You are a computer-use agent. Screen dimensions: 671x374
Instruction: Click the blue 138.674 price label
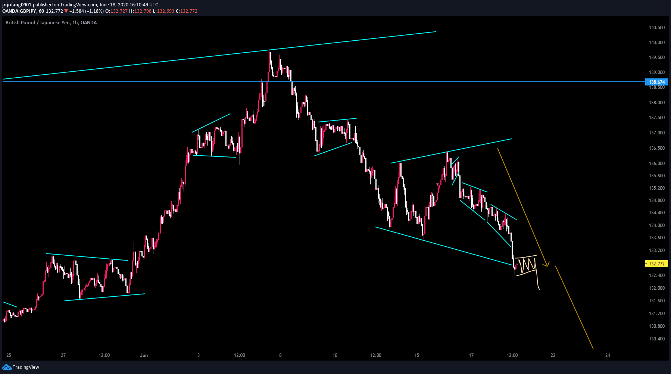656,82
